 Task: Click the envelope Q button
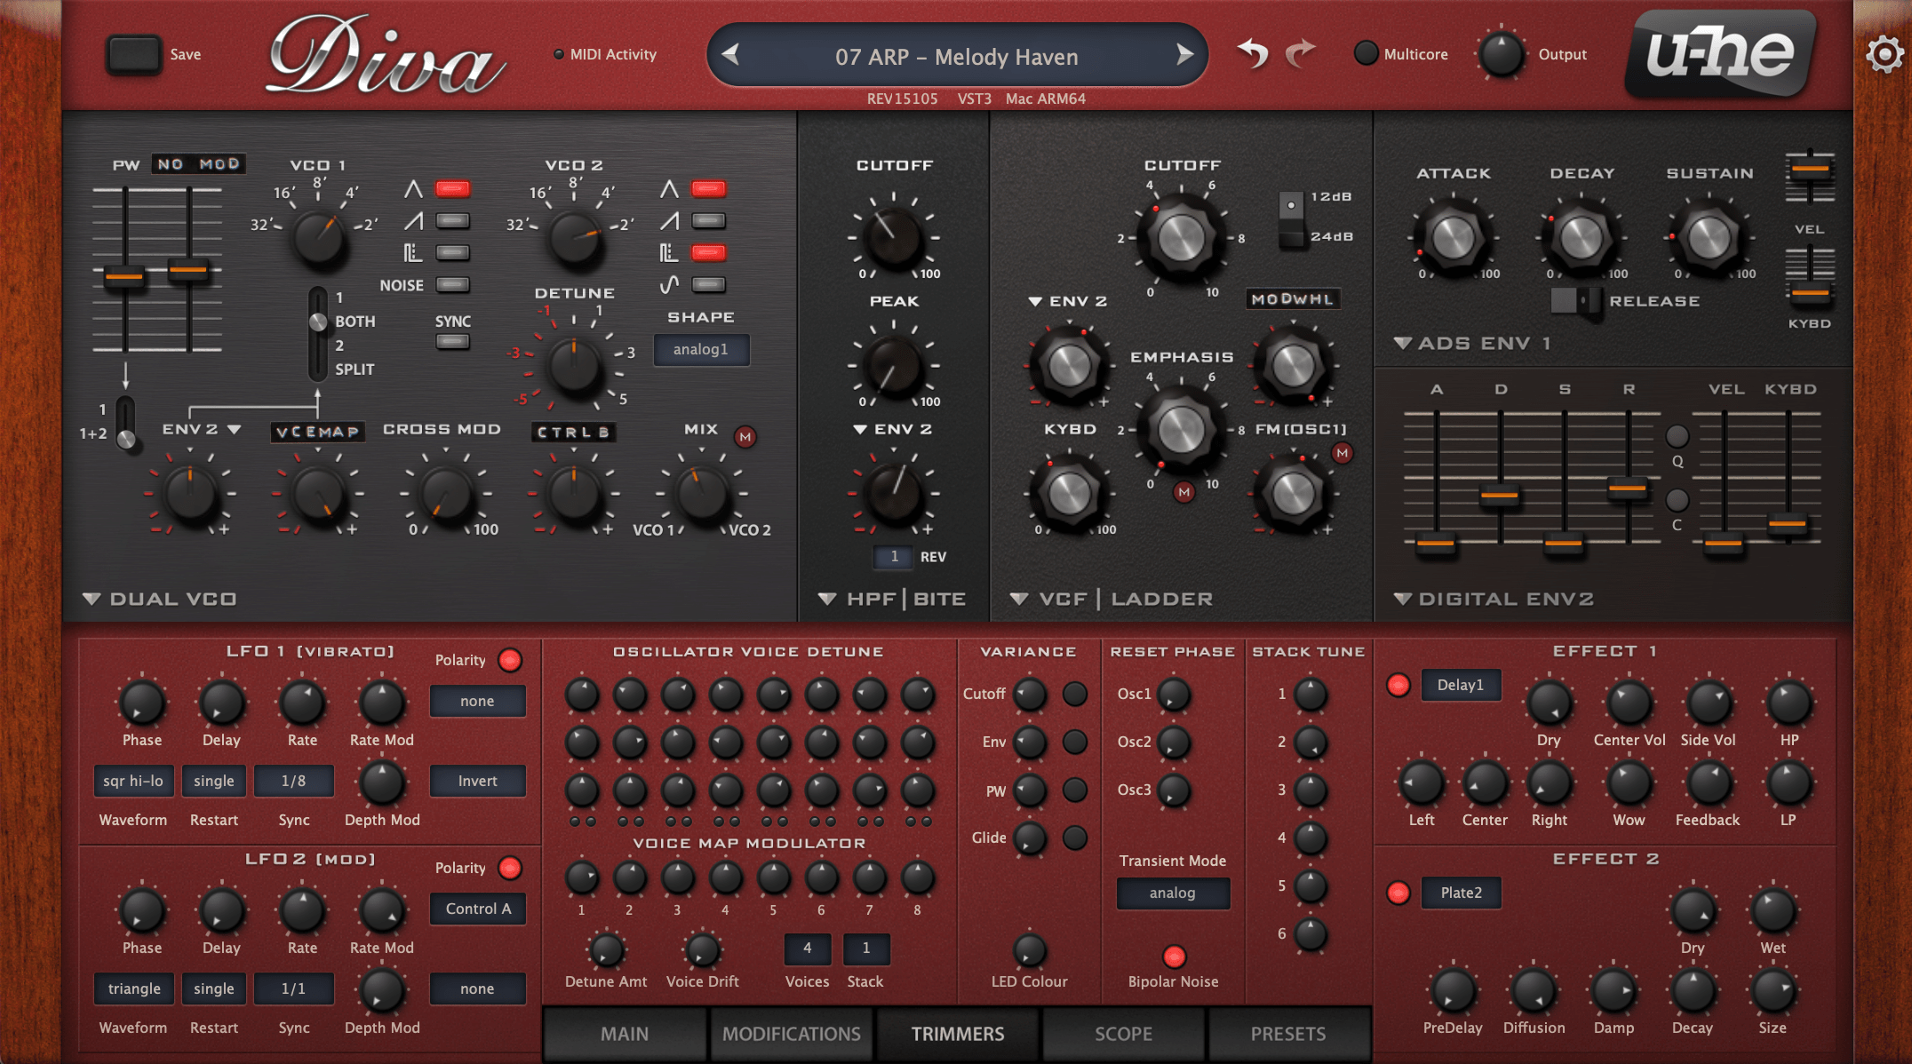(1677, 436)
